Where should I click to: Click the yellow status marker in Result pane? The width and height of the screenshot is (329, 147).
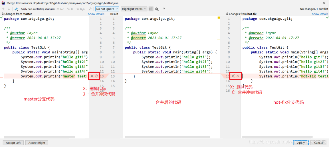219,18
